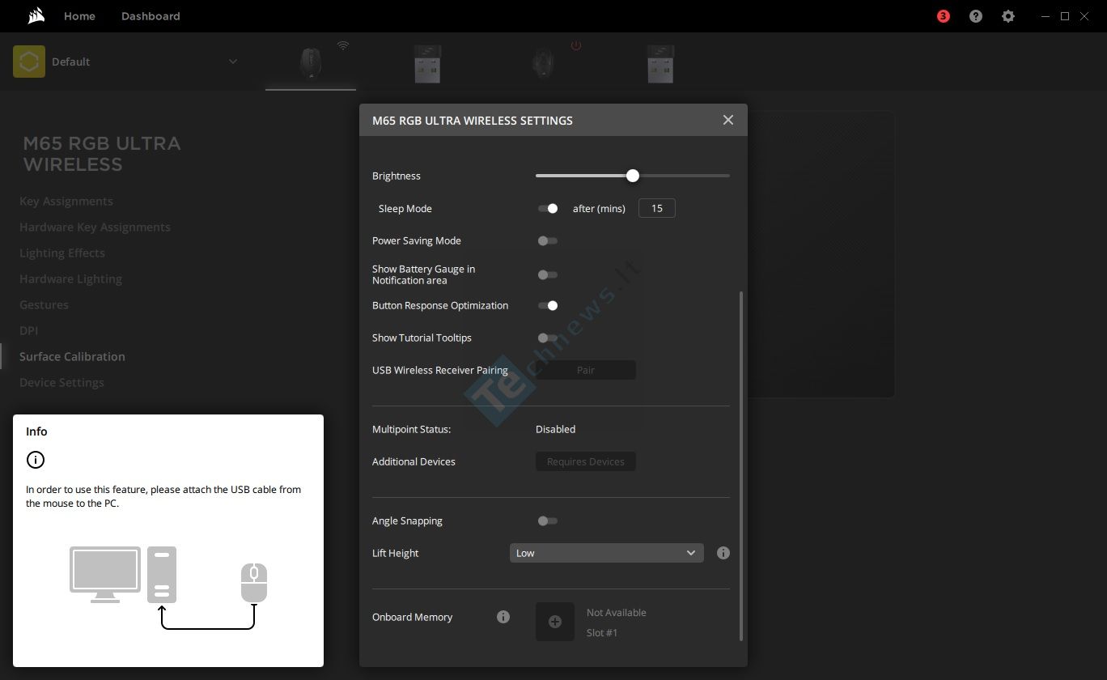
Task: Enable Power Saving Mode toggle
Action: pos(548,240)
